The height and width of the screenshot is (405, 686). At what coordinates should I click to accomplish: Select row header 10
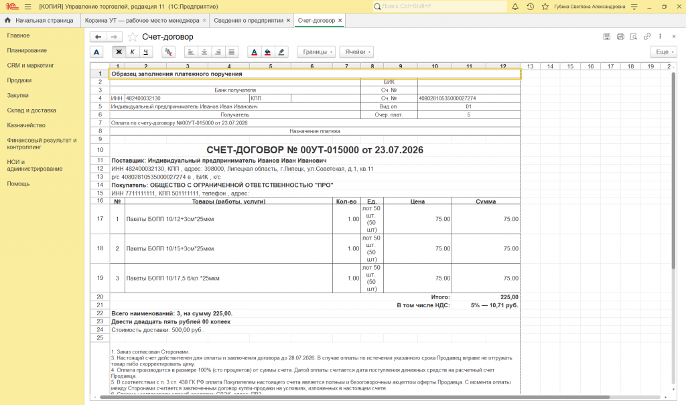click(100, 150)
